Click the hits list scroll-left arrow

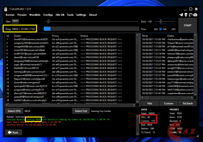tap(142, 97)
